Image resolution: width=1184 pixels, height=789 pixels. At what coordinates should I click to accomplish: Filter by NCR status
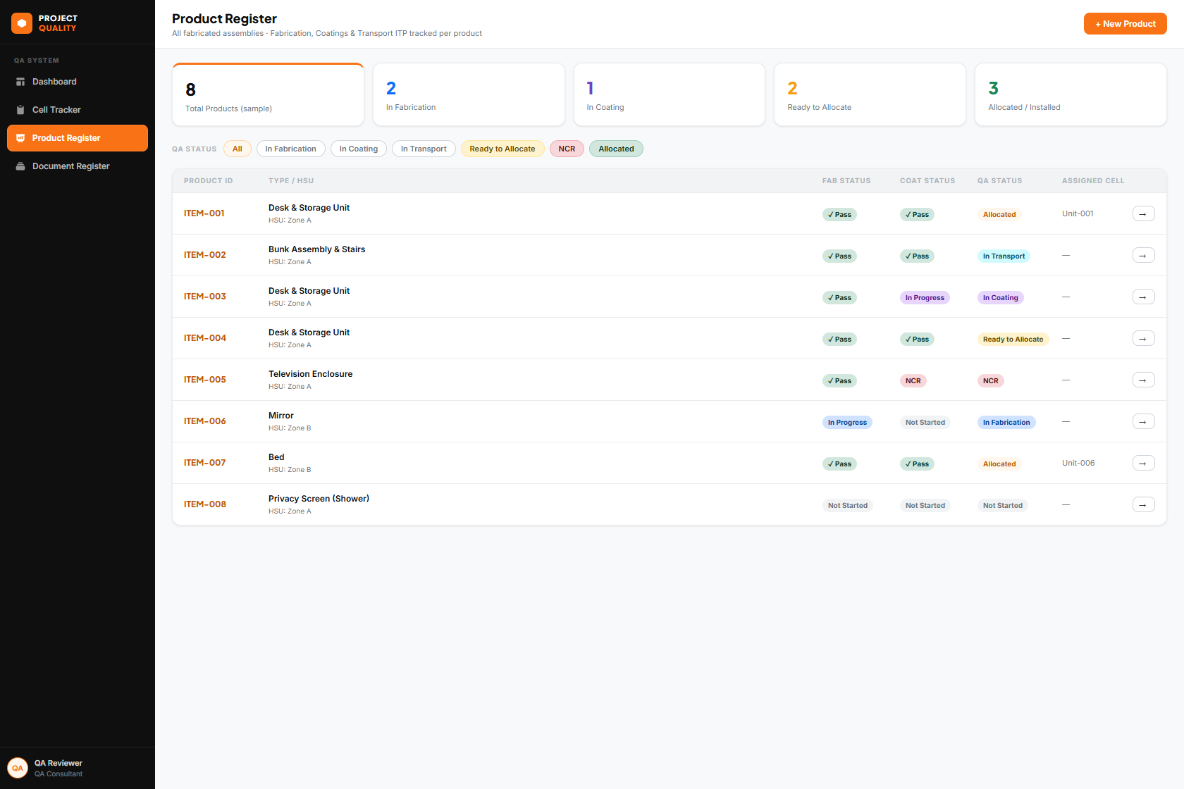[567, 149]
